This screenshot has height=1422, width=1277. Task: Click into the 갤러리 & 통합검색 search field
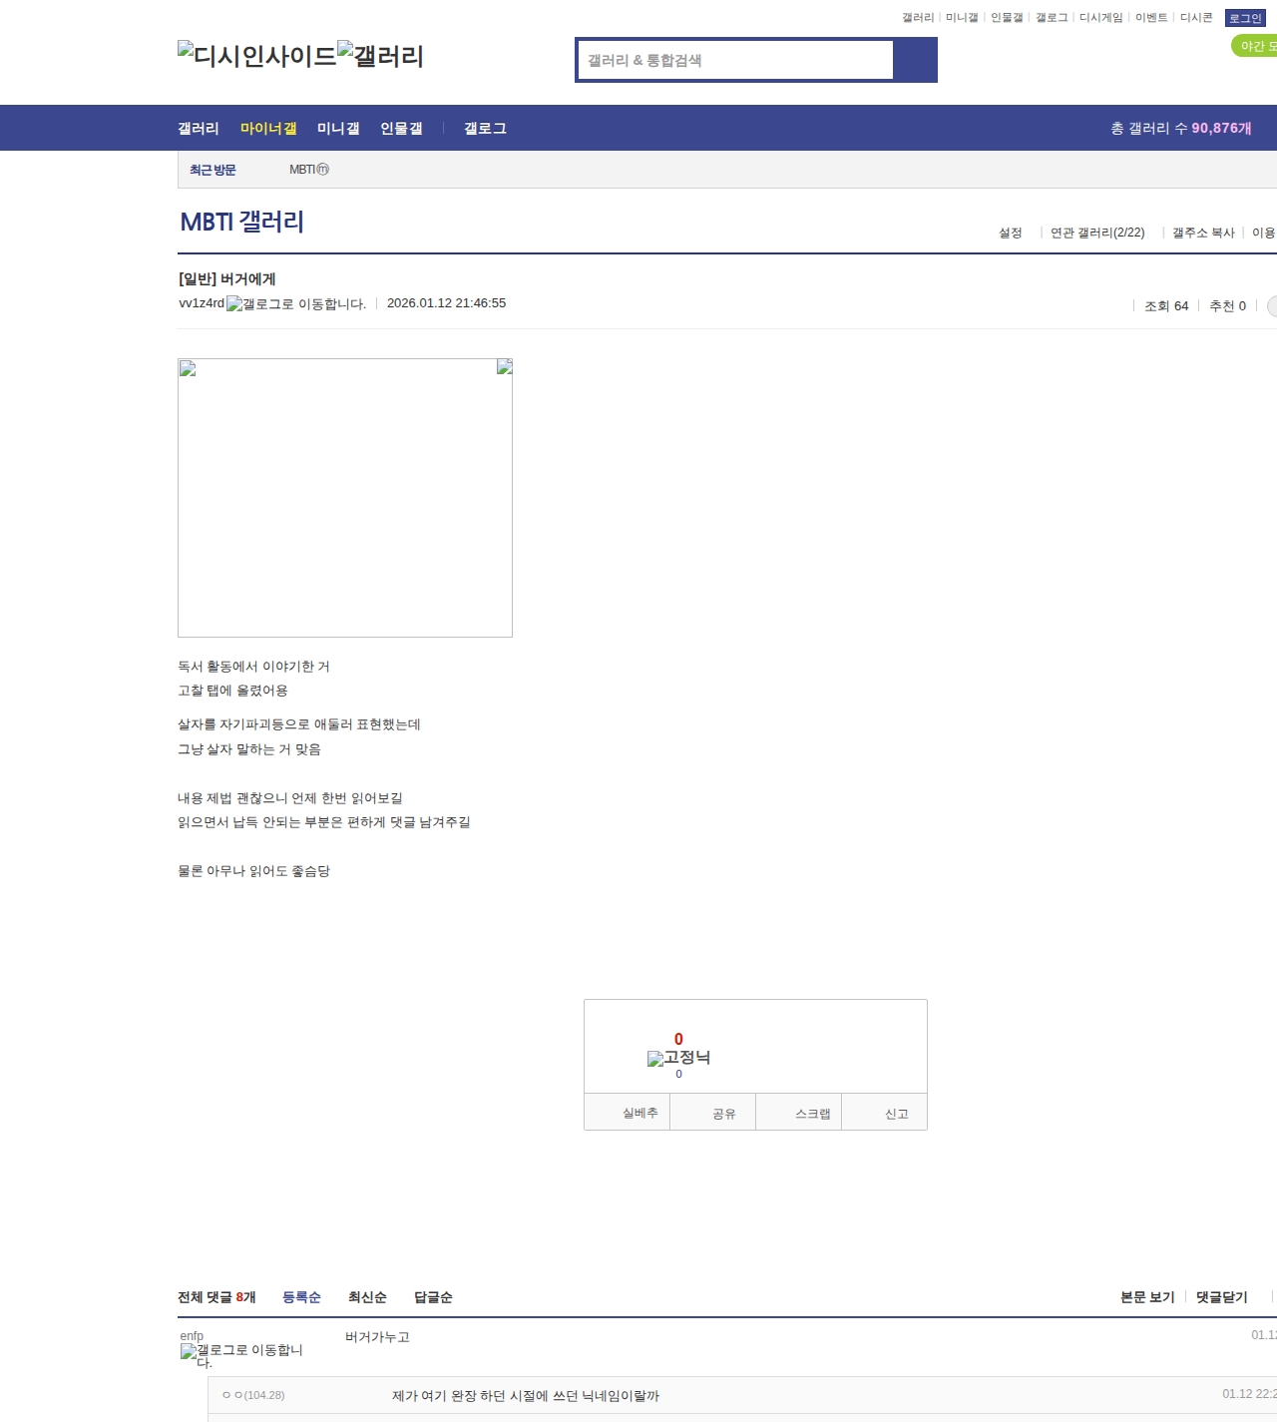pos(735,60)
